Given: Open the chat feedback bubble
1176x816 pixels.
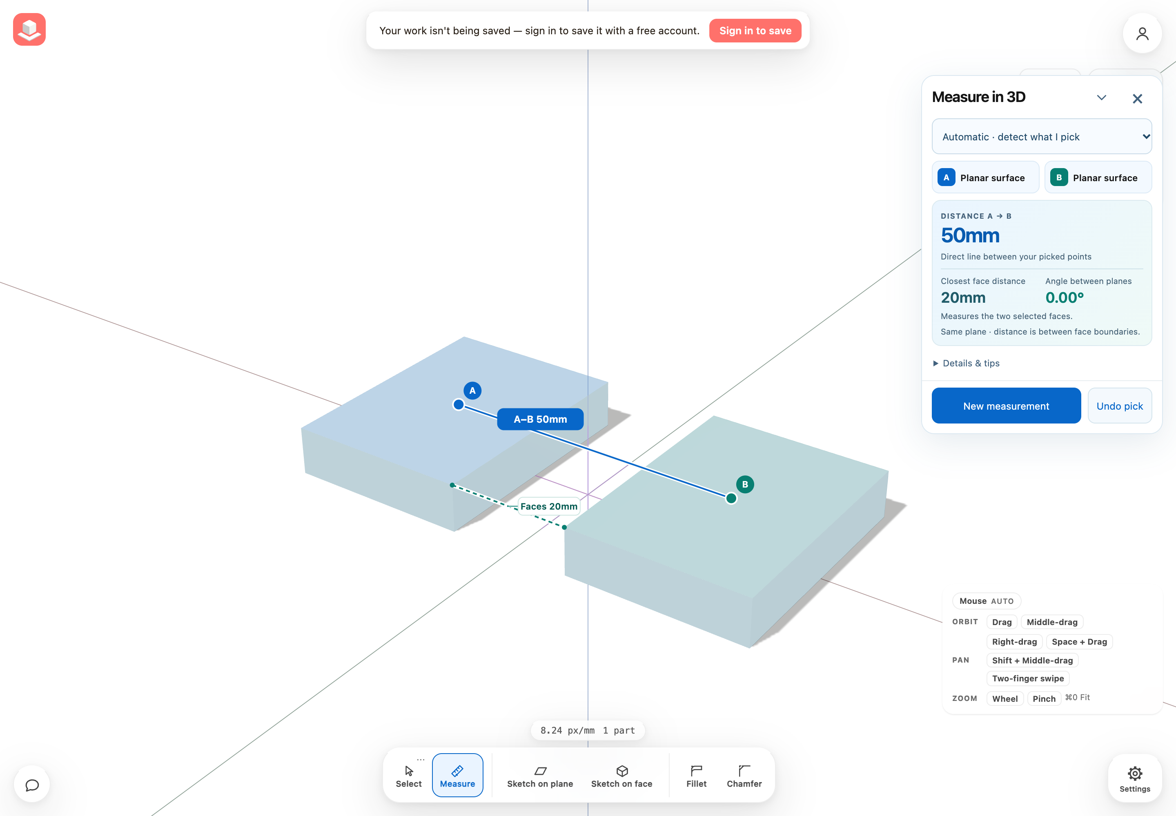Looking at the screenshot, I should [32, 784].
